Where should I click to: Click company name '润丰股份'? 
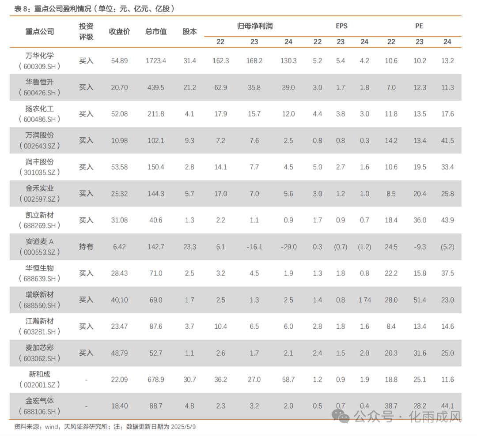coord(40,162)
